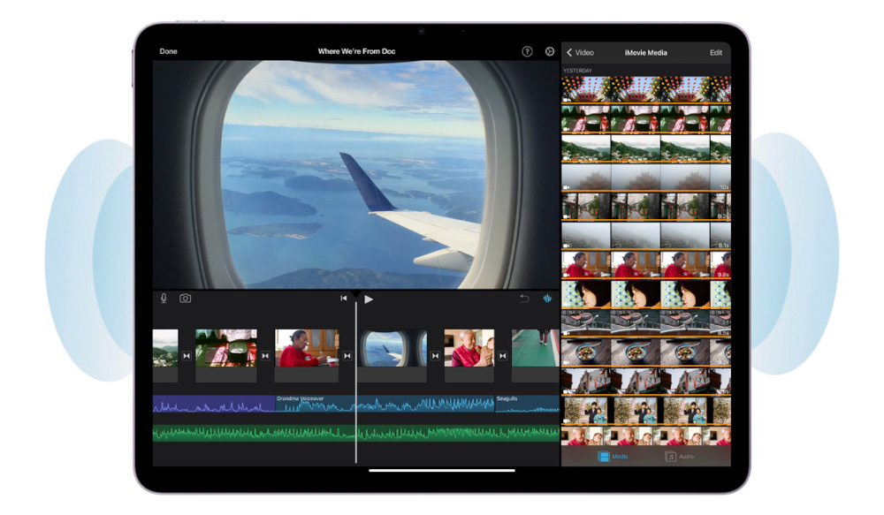
Task: Go back to Video using the chevron
Action: point(570,53)
